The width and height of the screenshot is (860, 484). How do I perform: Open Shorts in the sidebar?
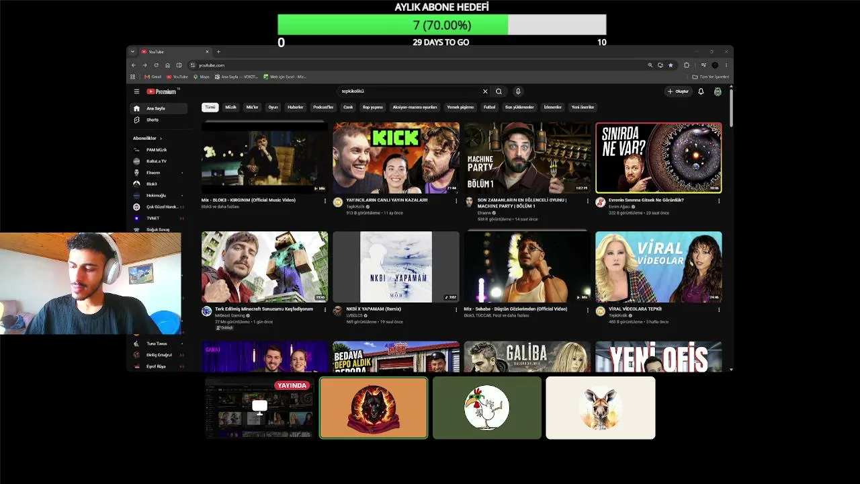pos(159,120)
